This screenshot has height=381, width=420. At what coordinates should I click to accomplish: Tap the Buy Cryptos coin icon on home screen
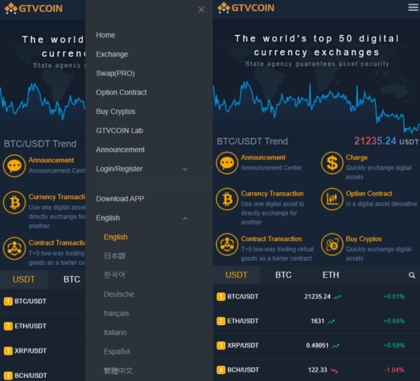click(x=332, y=244)
